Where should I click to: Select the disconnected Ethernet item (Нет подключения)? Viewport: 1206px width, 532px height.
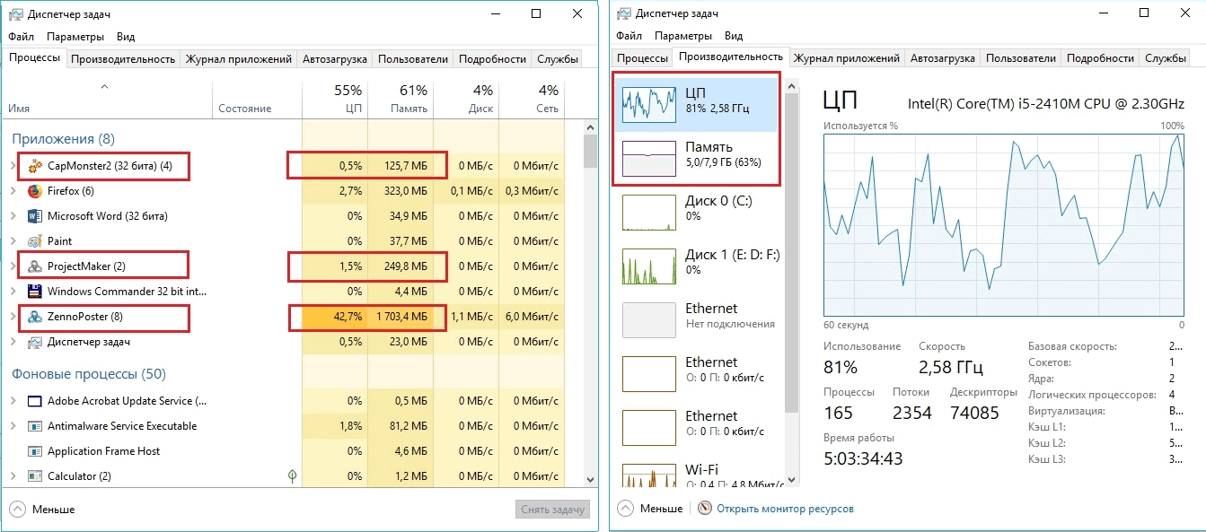click(x=696, y=319)
